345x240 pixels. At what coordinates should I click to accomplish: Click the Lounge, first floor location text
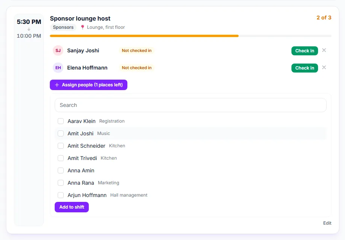pos(106,27)
